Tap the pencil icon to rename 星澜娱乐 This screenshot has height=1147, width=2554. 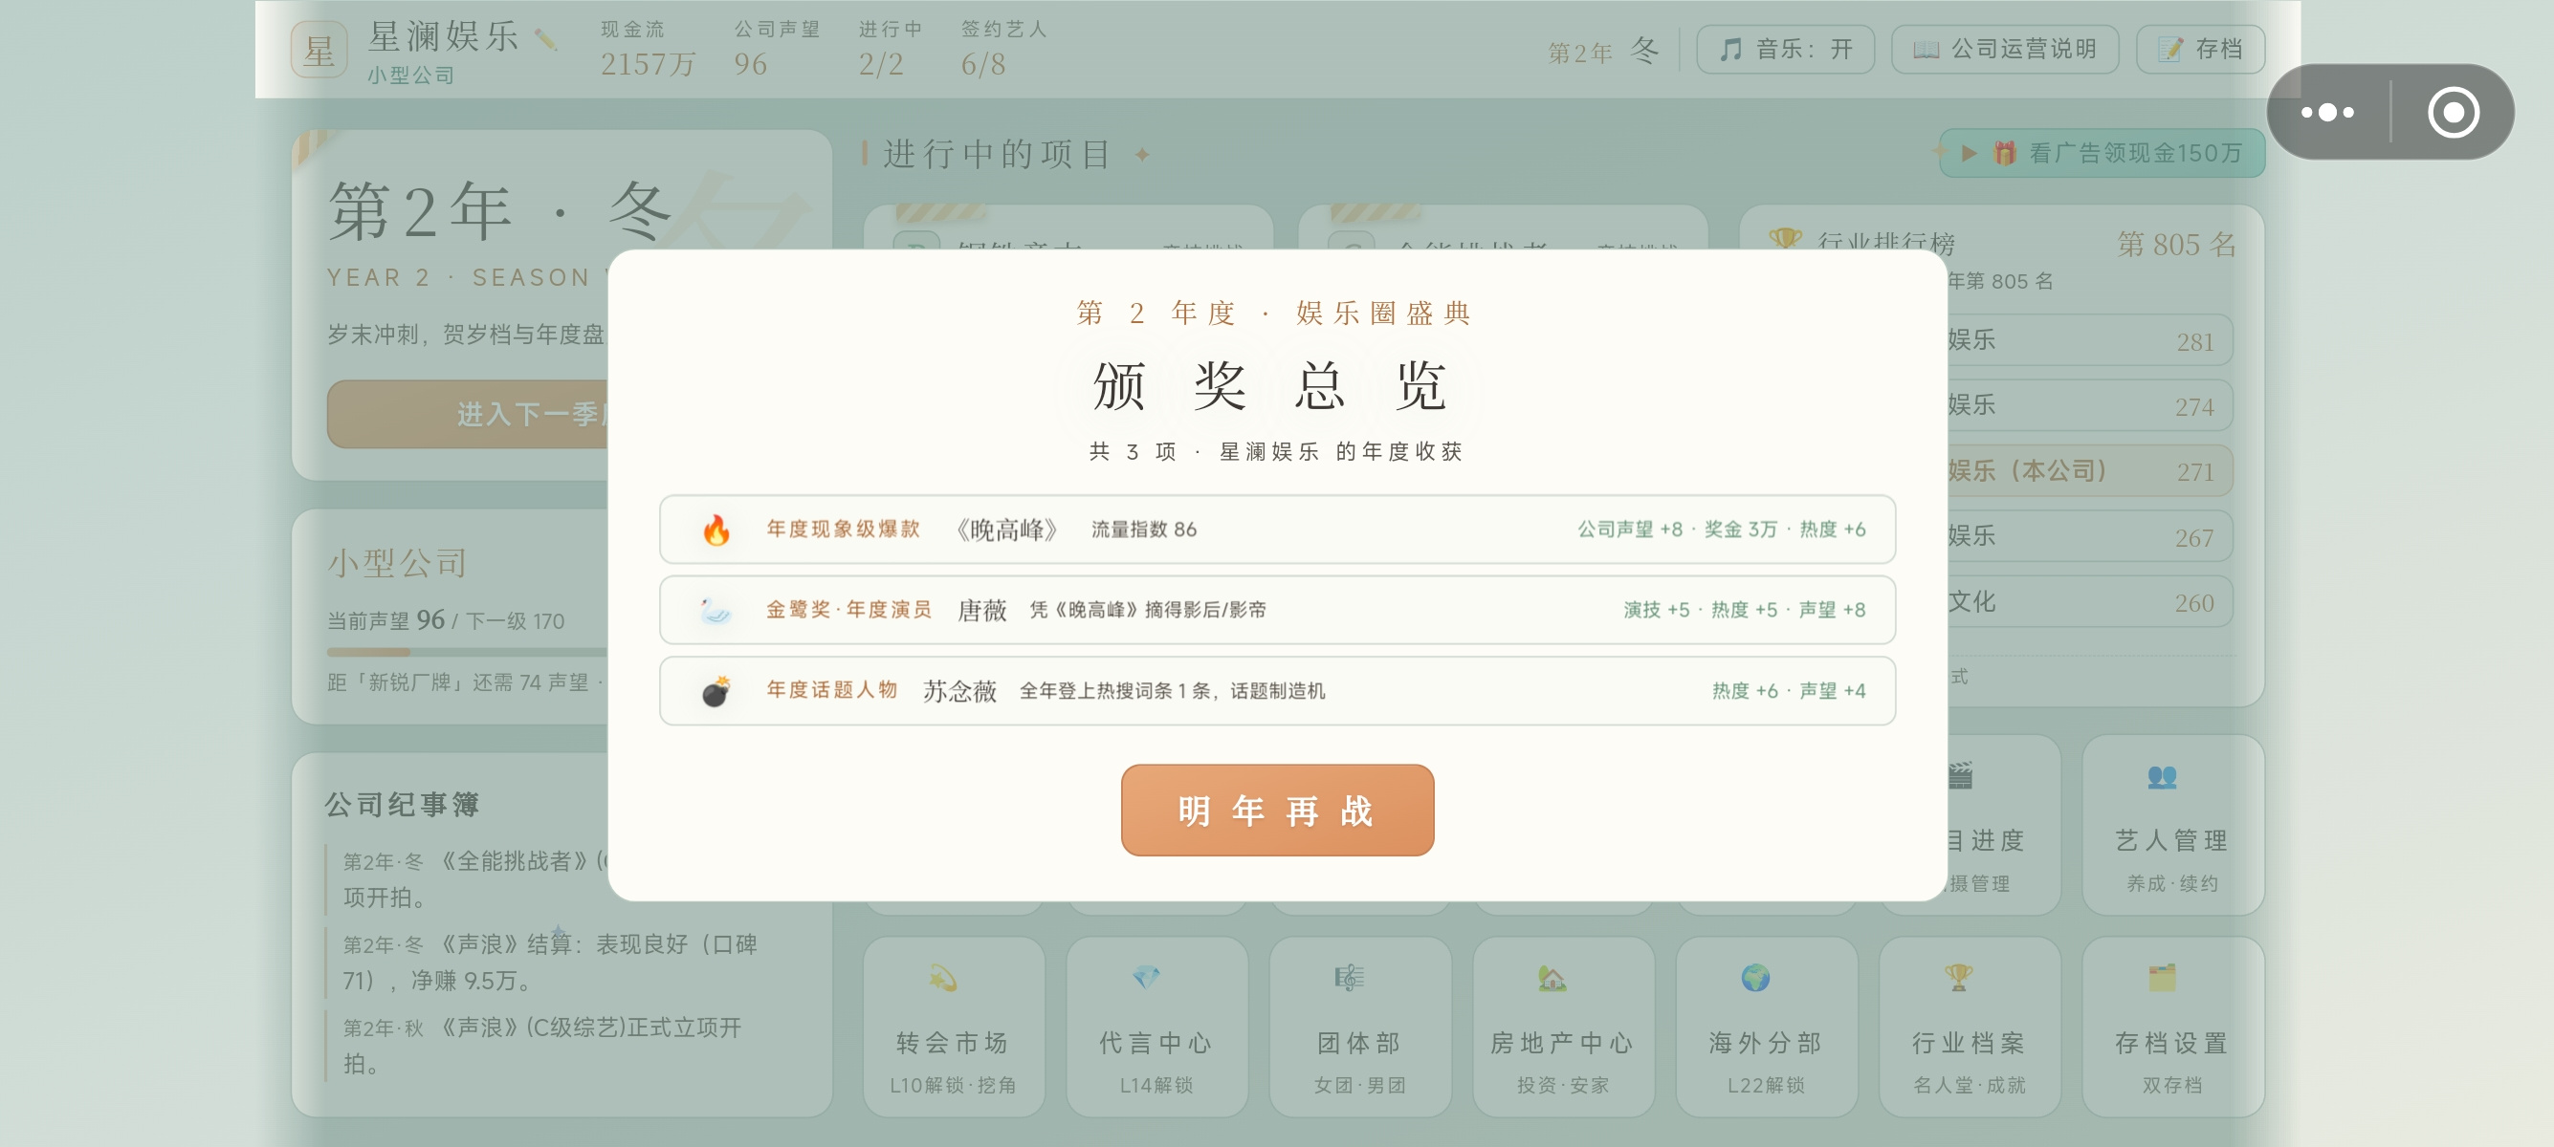pyautogui.click(x=545, y=39)
